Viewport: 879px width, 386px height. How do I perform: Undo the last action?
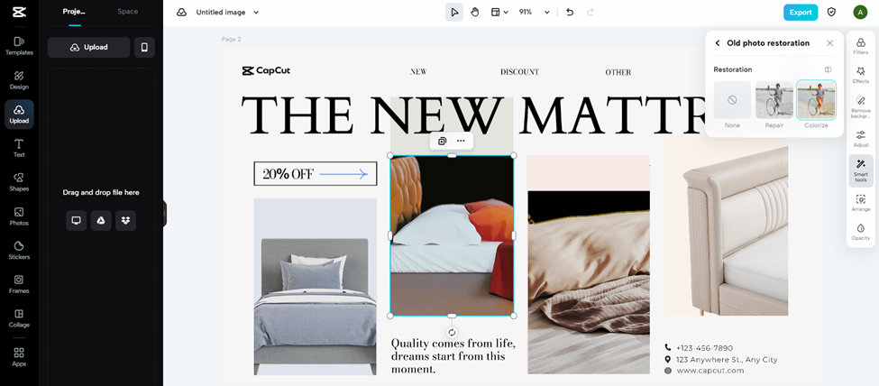[x=570, y=13]
